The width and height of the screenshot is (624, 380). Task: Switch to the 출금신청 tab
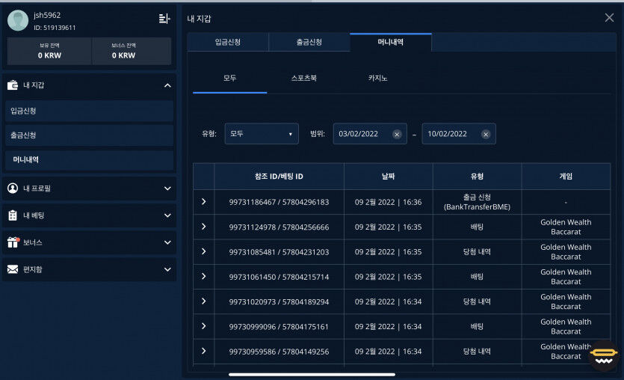[x=309, y=42]
